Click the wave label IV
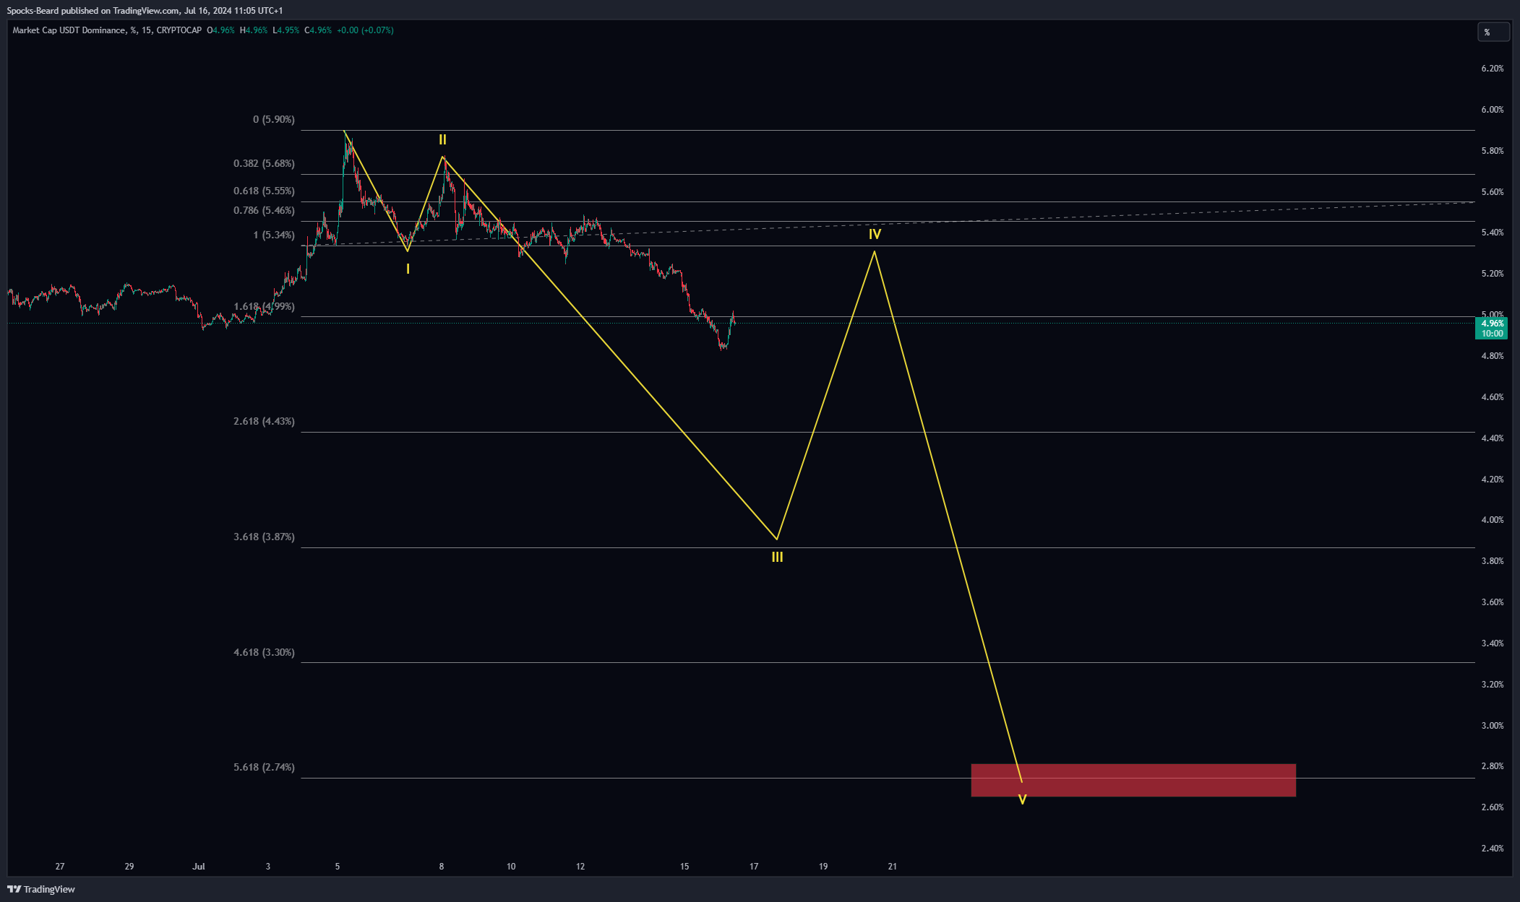Image resolution: width=1520 pixels, height=902 pixels. (x=875, y=235)
